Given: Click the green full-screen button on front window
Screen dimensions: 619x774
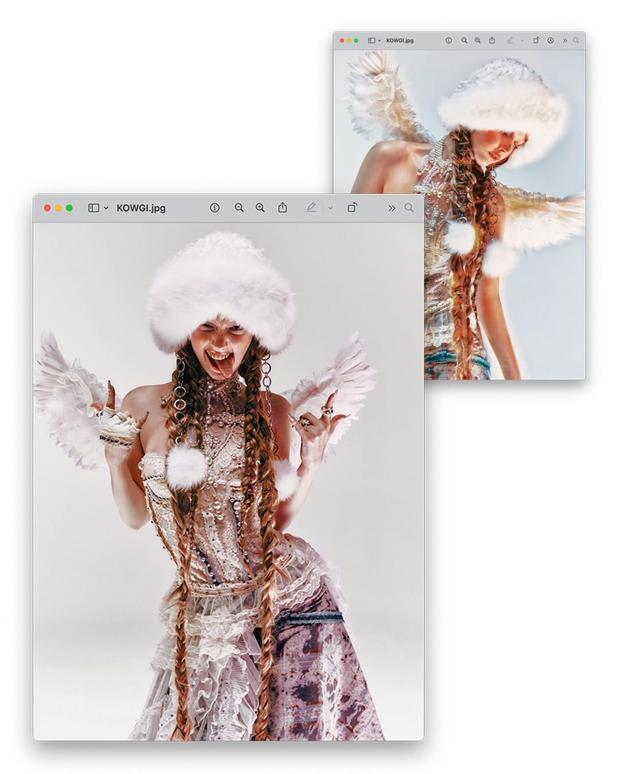Looking at the screenshot, I should [69, 208].
